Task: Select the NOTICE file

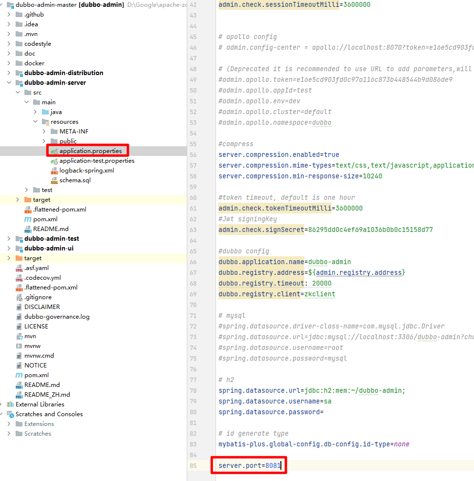Action: pyautogui.click(x=36, y=366)
